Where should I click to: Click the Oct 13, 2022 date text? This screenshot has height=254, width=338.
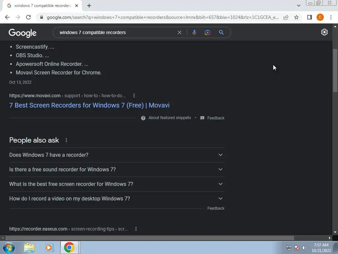point(20,82)
